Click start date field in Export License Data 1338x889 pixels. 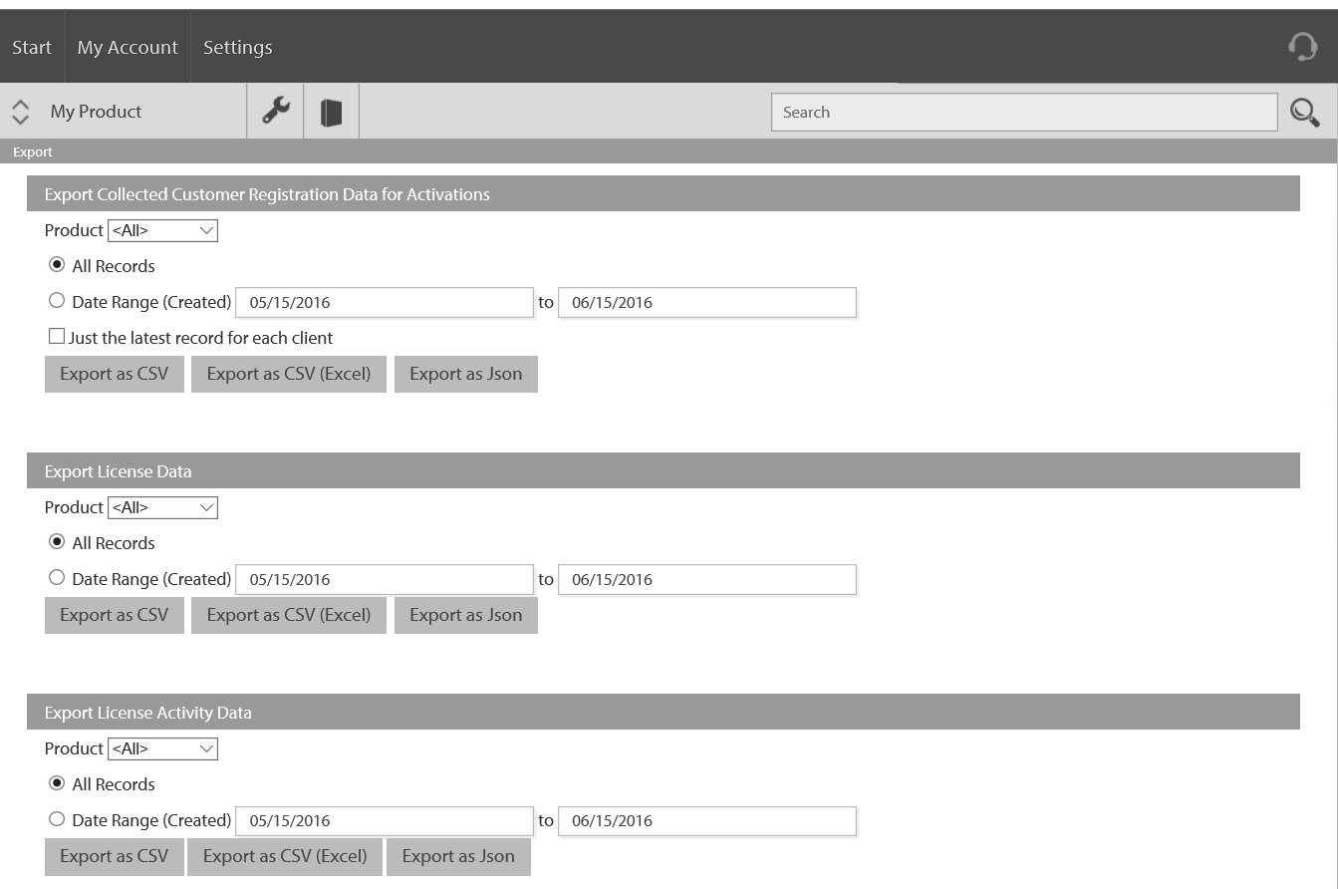pos(385,579)
